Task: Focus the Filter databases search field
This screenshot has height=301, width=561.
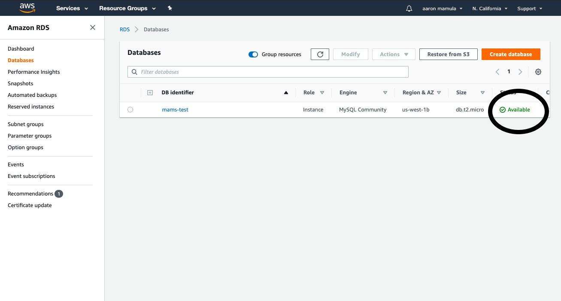Action: tap(268, 72)
